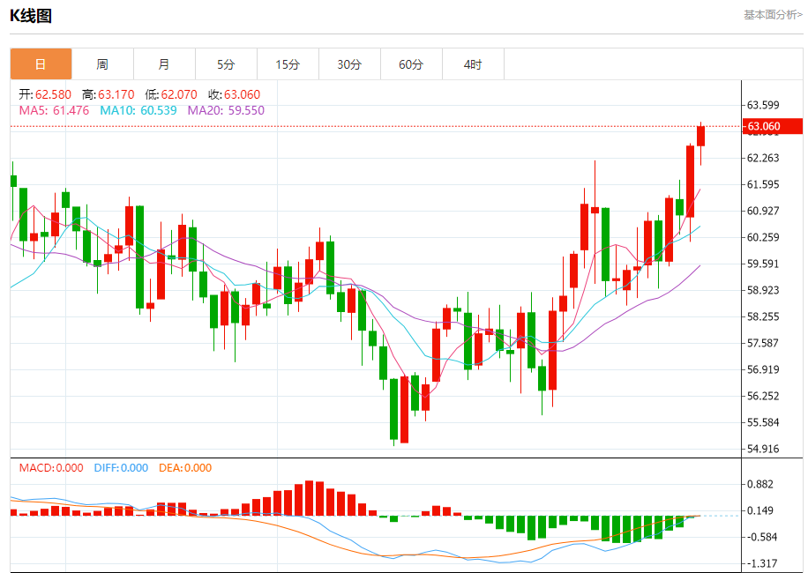This screenshot has height=573, width=808.
Task: Select the 30分 timeframe tab
Action: [349, 64]
